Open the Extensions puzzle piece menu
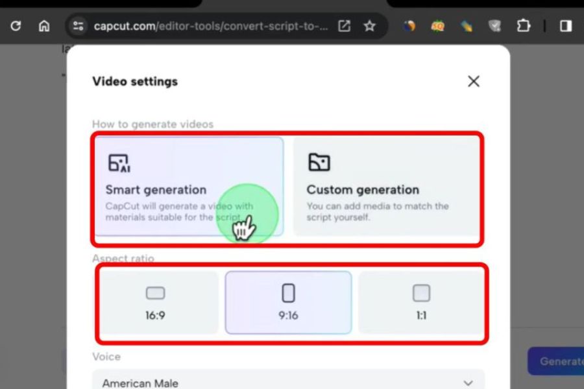 click(x=523, y=26)
